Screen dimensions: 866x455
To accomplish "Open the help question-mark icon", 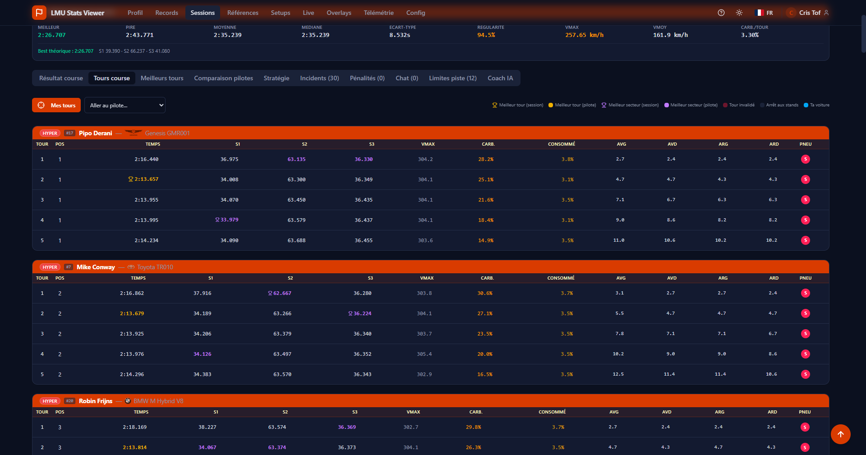I will pyautogui.click(x=721, y=13).
